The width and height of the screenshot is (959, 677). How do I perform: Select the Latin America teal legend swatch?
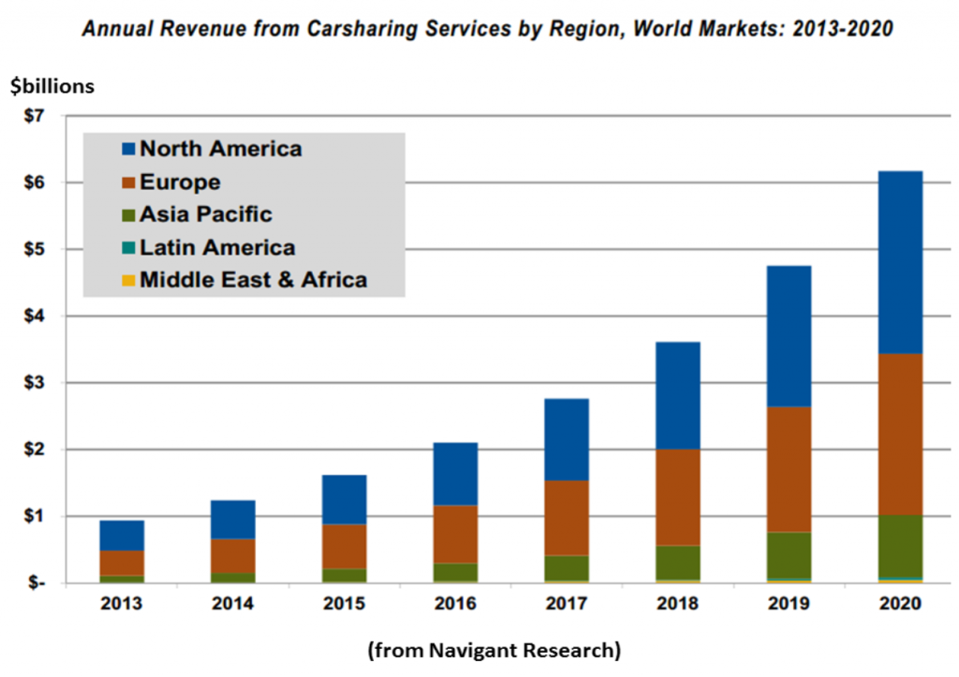pyautogui.click(x=129, y=249)
